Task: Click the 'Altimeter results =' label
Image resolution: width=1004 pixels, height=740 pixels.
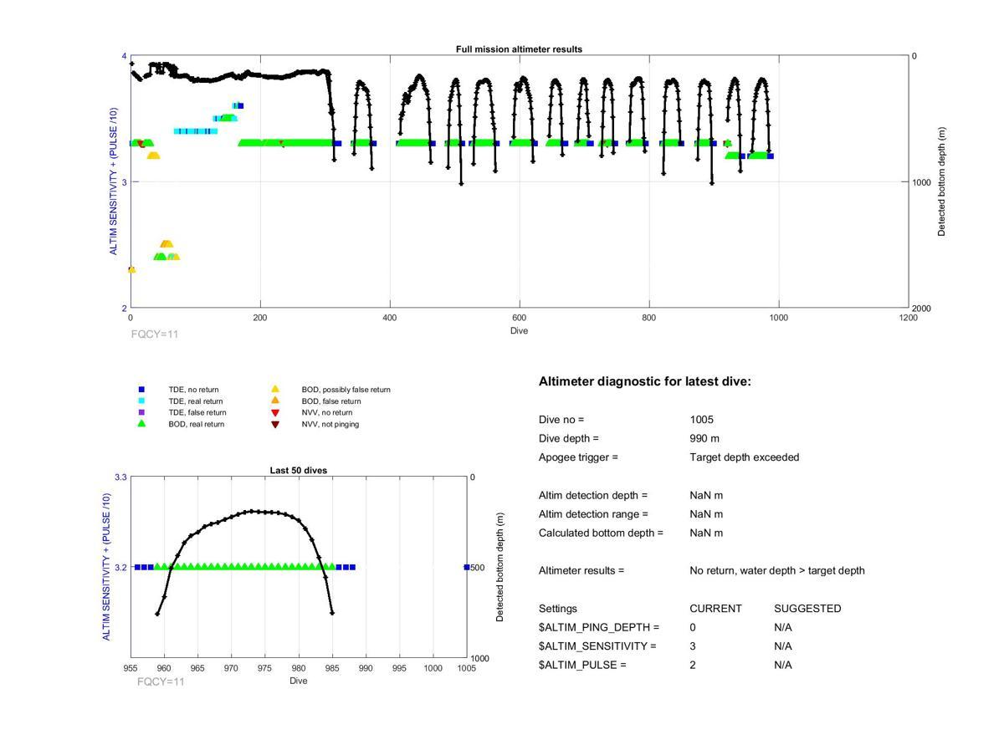Action: click(x=581, y=570)
